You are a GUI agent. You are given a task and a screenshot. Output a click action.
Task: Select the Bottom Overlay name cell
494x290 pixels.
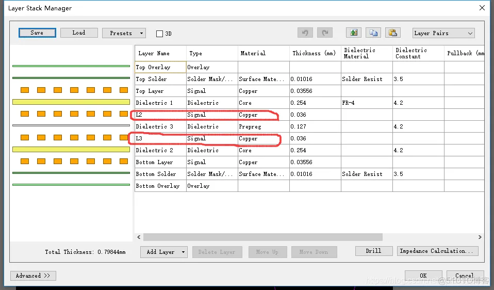click(161, 186)
